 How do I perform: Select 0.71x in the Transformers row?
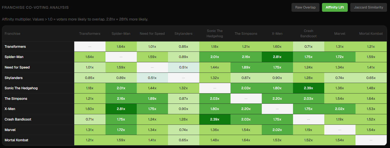(308, 46)
